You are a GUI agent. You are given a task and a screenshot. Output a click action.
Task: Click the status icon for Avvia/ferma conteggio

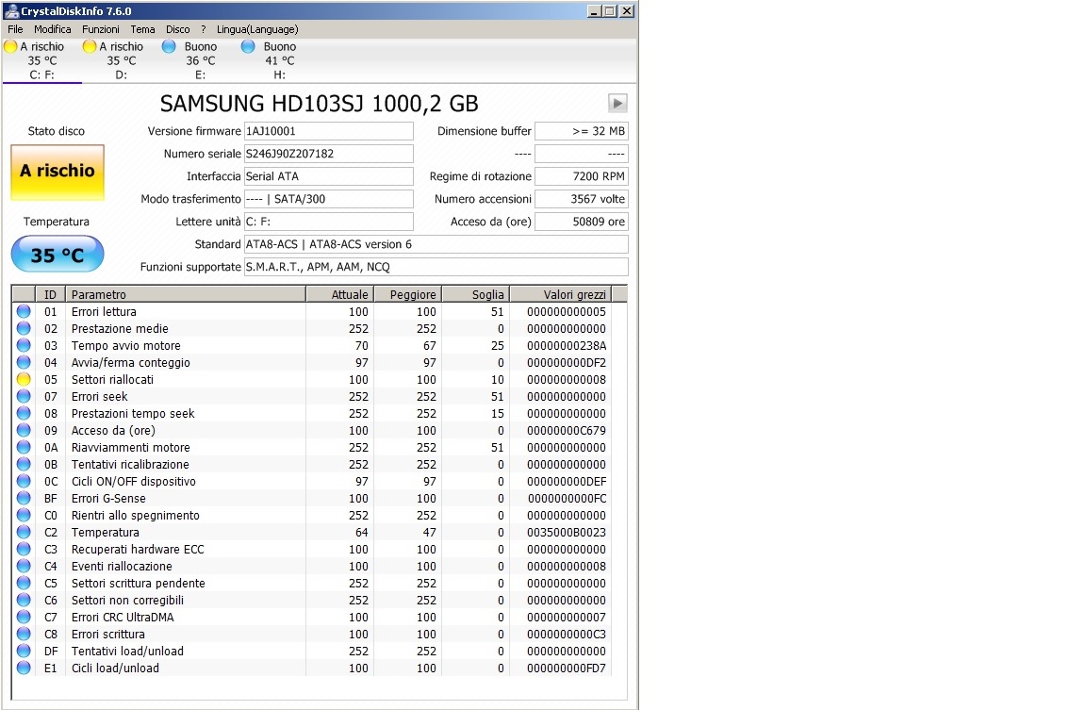tap(24, 362)
